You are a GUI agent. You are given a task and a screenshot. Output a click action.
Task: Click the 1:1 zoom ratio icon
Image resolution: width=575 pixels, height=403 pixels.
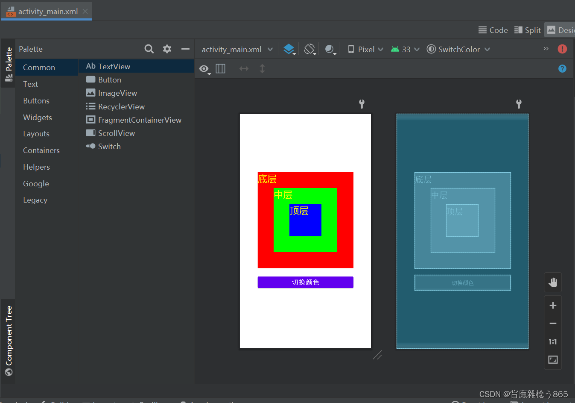(x=552, y=341)
